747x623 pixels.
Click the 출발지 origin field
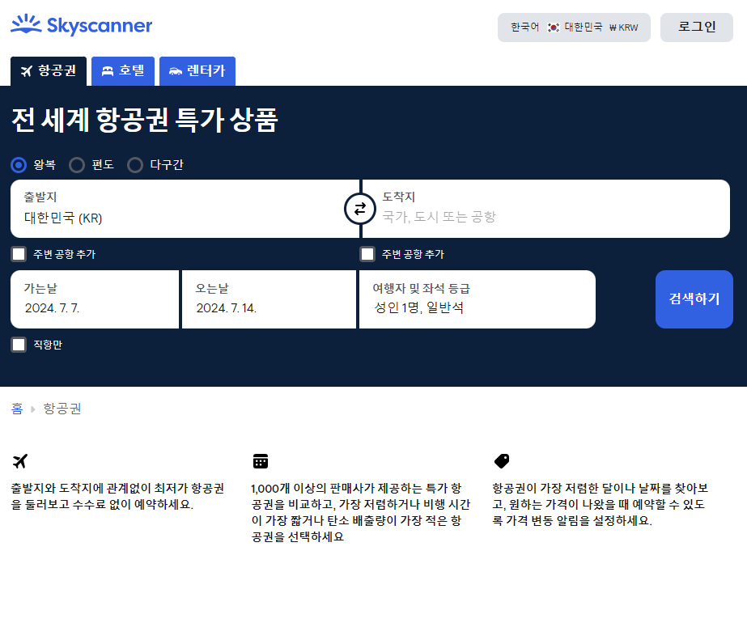[185, 209]
